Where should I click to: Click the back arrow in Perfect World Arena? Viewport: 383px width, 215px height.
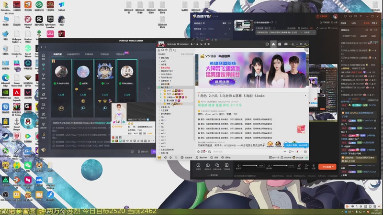coord(42,47)
